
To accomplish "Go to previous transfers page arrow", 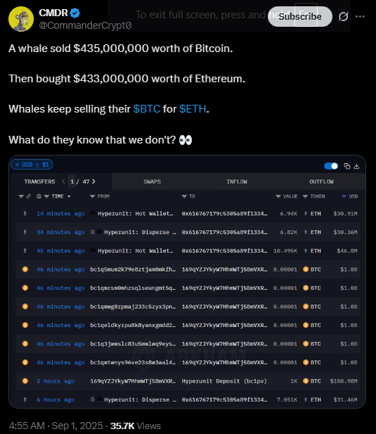I will tap(63, 181).
